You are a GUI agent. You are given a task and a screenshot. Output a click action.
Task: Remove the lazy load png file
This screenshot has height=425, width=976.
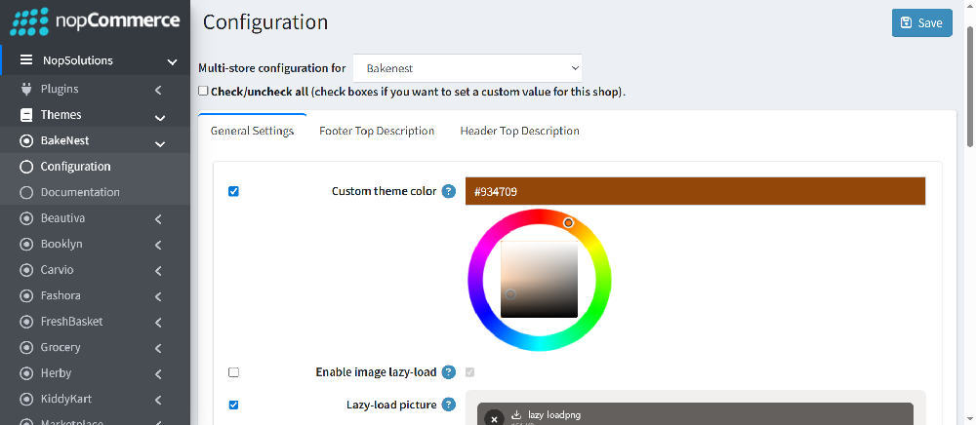click(495, 417)
